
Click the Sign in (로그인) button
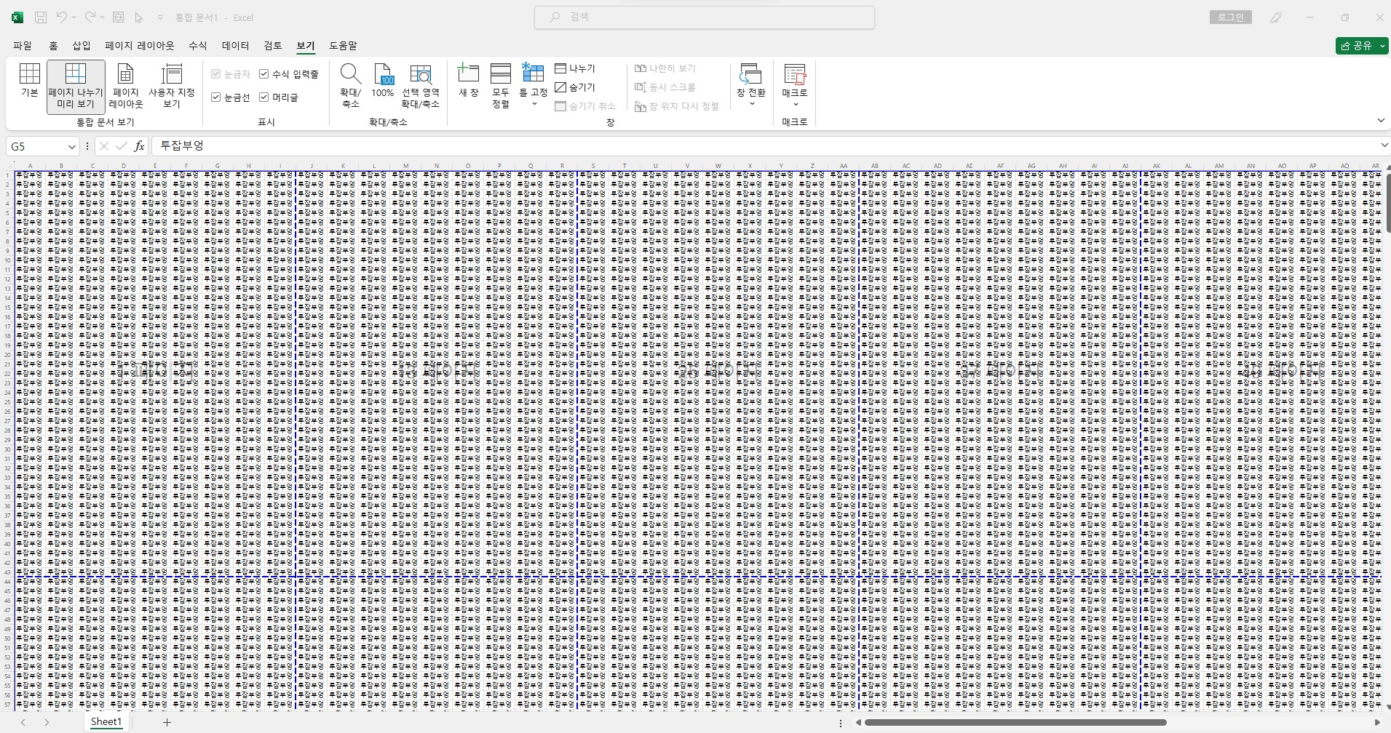pos(1231,17)
